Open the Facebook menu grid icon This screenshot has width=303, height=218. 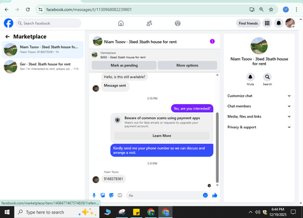267,23
